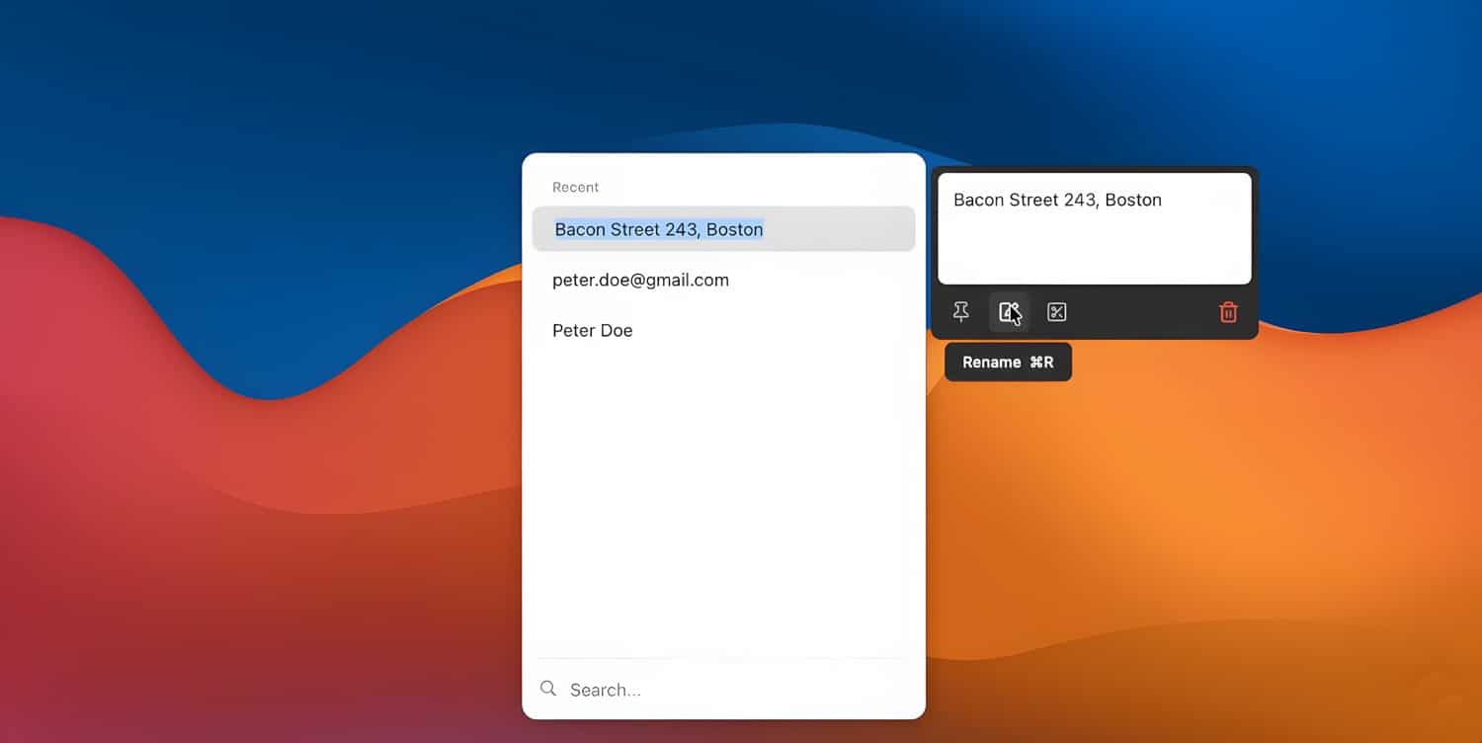Select the peter.doe@gmail.com clipboard entry
This screenshot has height=743, width=1482.
[640, 281]
